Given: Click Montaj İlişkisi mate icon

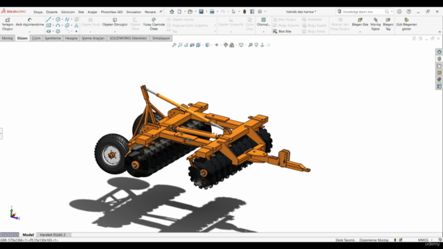Looking at the screenshot, I should point(375,20).
